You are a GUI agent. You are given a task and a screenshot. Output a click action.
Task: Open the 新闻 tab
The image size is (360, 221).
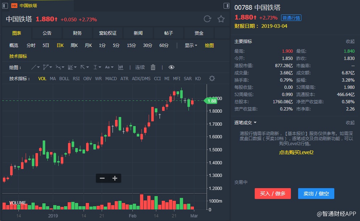click(138, 33)
